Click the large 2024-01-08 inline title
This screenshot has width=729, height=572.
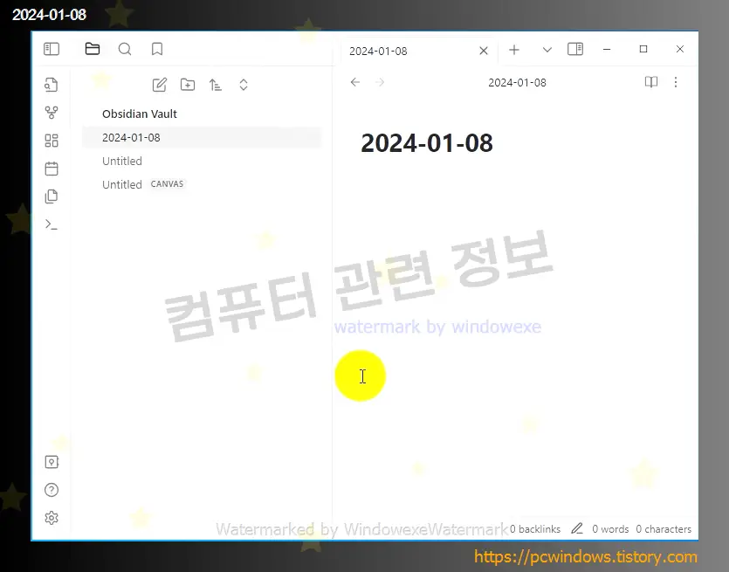(427, 142)
